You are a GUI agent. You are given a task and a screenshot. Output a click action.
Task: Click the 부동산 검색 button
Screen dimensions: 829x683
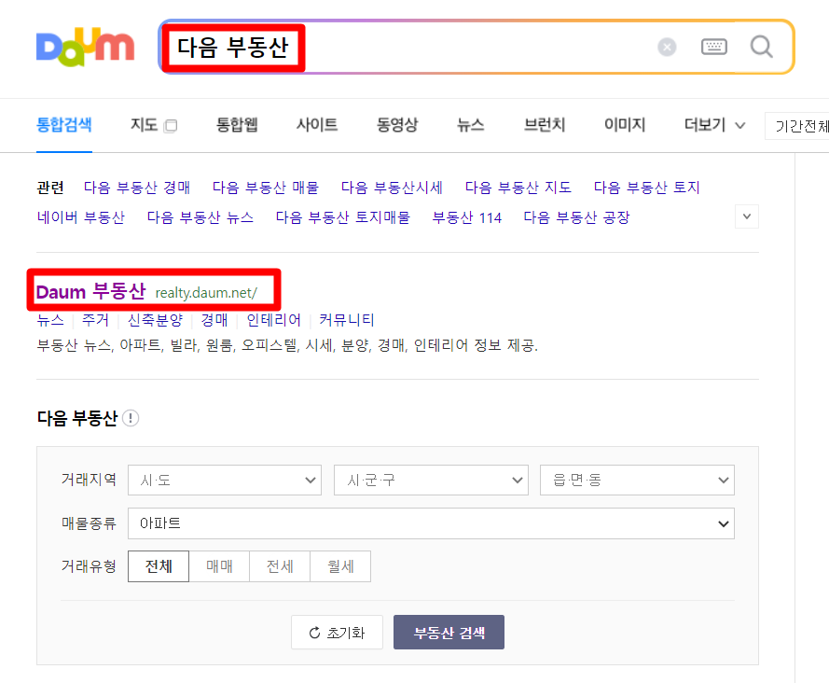point(449,632)
